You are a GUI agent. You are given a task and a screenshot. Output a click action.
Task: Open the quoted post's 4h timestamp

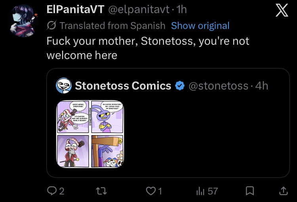(x=262, y=86)
